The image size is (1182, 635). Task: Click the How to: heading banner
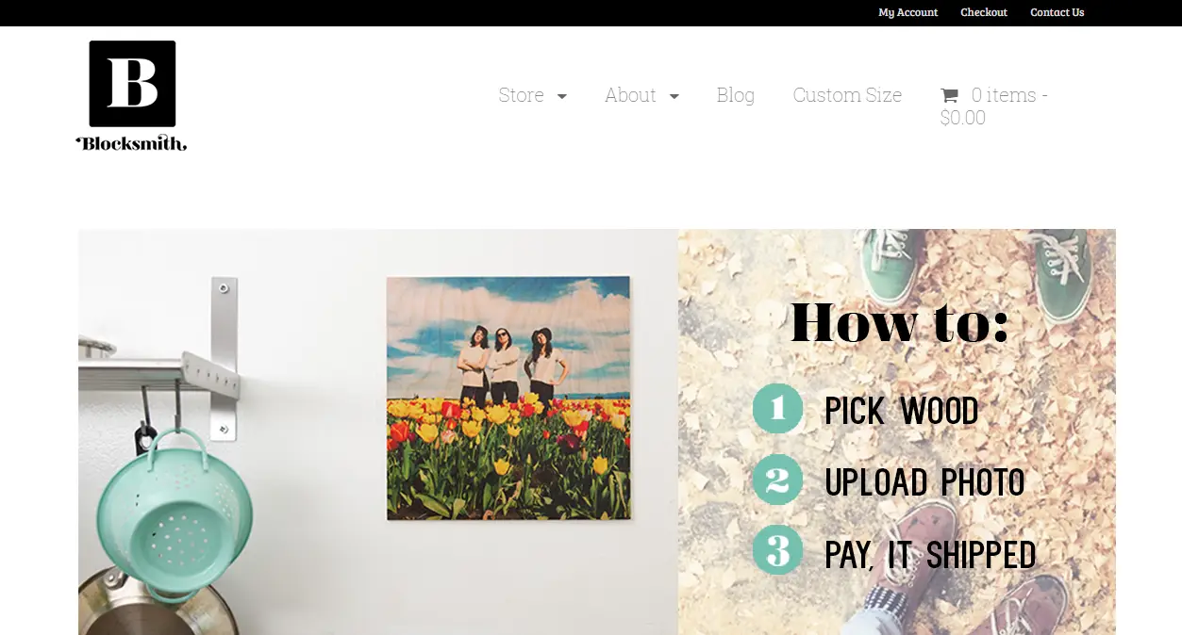point(899,322)
